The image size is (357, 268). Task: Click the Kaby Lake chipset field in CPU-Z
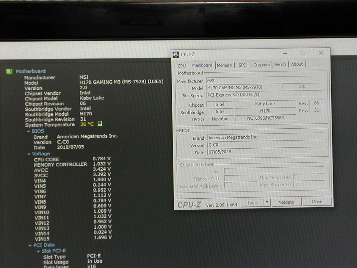click(x=265, y=104)
